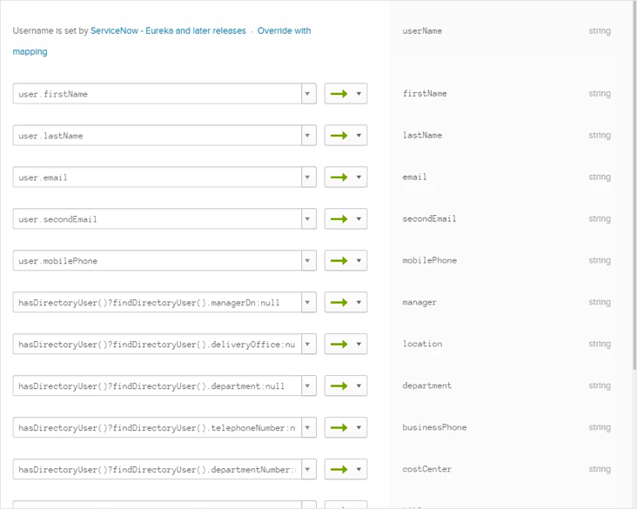Edit the user.secondEmail expression field
Viewport: 637px width, 509px height.
(157, 219)
